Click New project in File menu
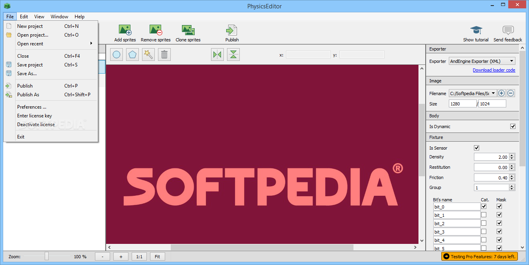The image size is (529, 265). click(x=51, y=26)
